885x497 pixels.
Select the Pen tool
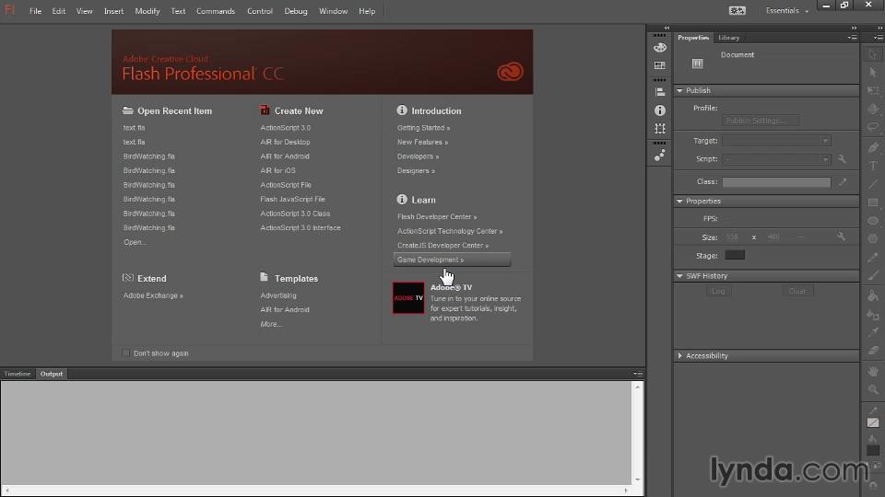[873, 147]
